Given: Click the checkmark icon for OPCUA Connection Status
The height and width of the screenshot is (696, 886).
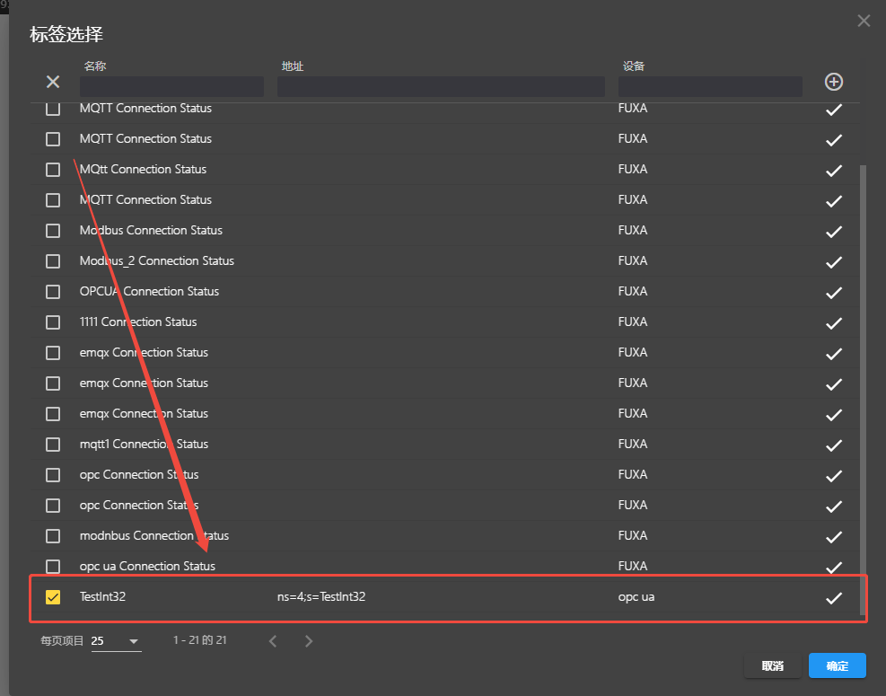Looking at the screenshot, I should coord(834,292).
